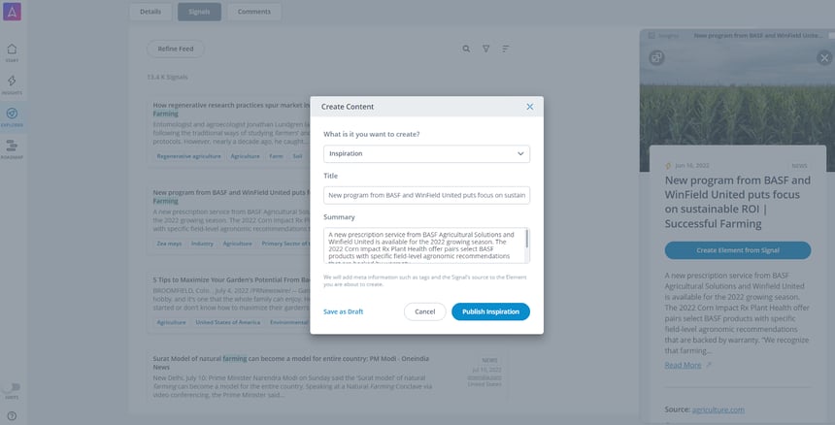
Task: Cancel the Create Content dialog
Action: tap(424, 311)
